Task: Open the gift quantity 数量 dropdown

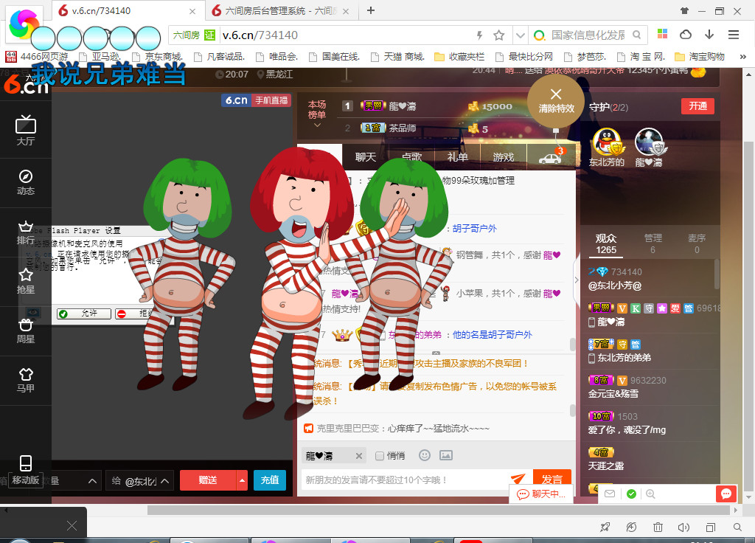Action: (x=74, y=480)
